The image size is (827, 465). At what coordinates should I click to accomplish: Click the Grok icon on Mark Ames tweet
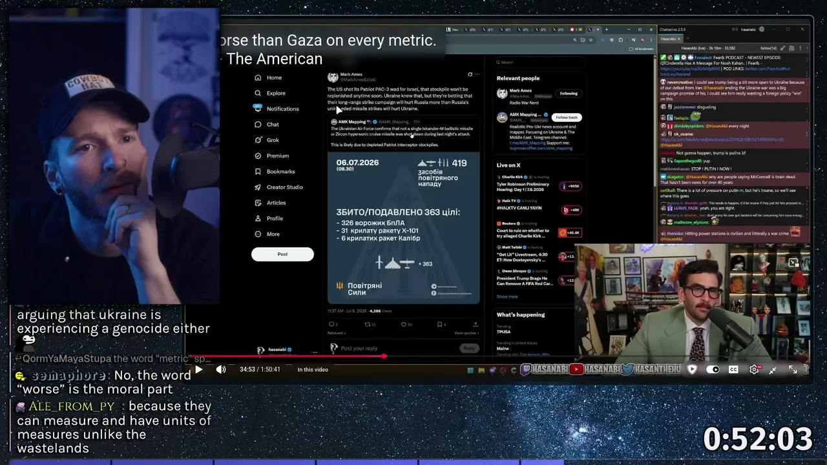tap(470, 75)
